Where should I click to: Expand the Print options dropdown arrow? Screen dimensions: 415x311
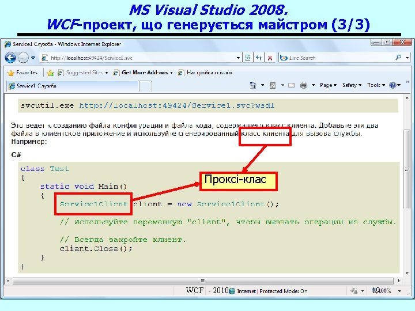314,85
